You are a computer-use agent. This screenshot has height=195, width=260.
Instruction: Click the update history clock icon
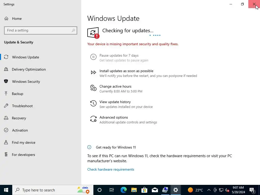[93, 103]
